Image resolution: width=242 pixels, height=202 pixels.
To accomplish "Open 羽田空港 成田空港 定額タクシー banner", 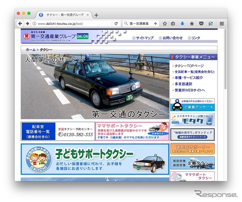I will pyautogui.click(x=192, y=163).
